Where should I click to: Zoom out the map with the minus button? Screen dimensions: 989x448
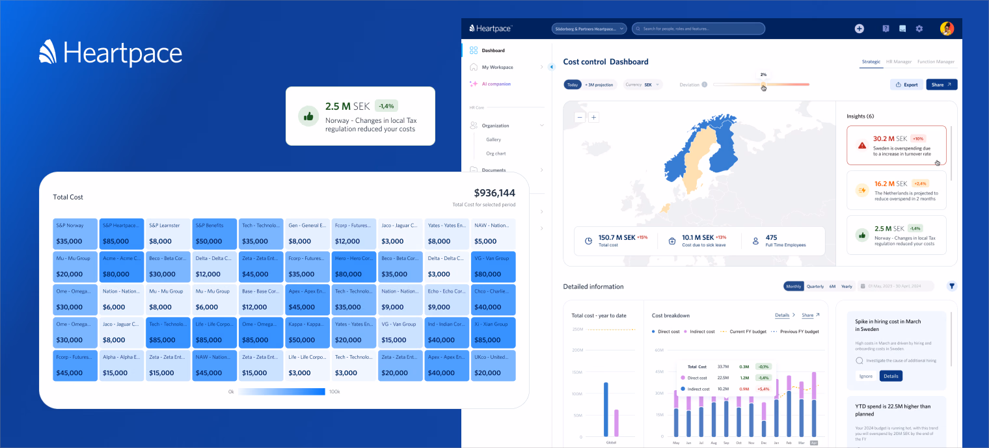pyautogui.click(x=580, y=117)
